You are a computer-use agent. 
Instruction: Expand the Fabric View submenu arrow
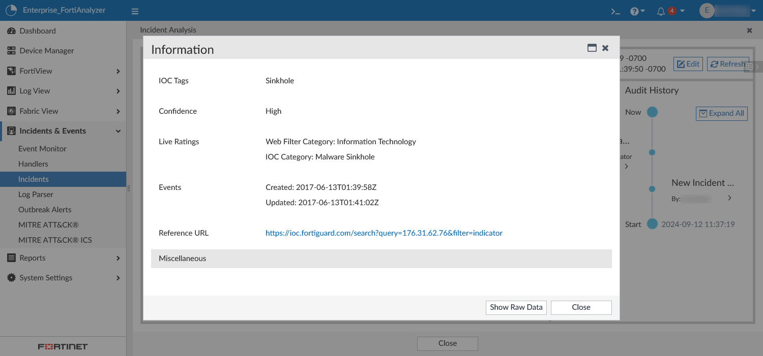(118, 111)
